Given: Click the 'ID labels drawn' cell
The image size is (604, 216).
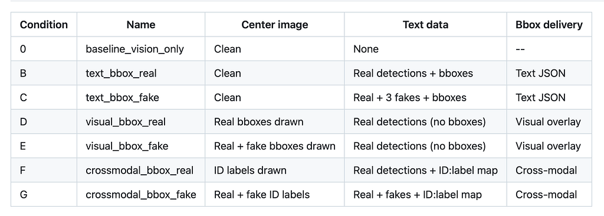Looking at the screenshot, I should pyautogui.click(x=275, y=170).
